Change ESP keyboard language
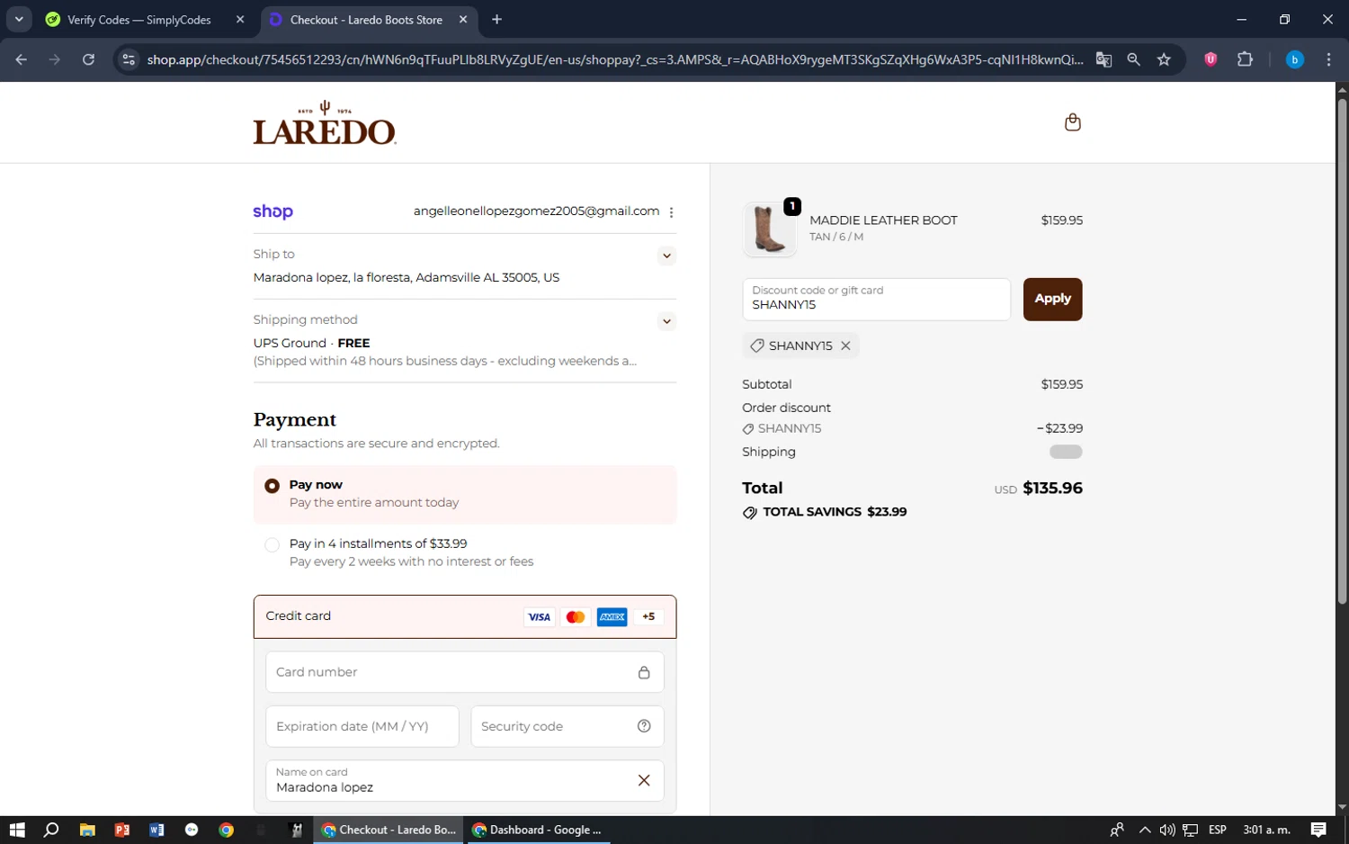This screenshot has height=844, width=1349. coord(1218,830)
